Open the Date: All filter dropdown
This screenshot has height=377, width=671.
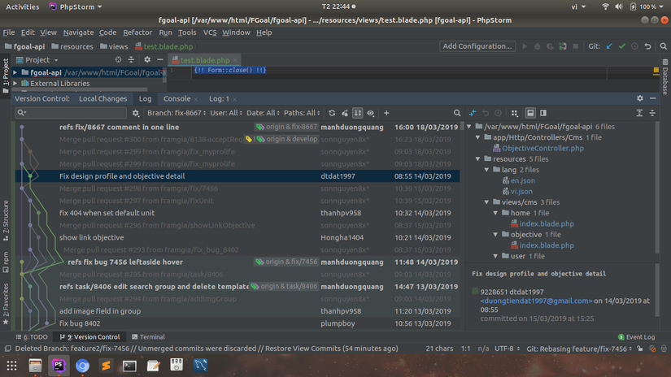[263, 113]
